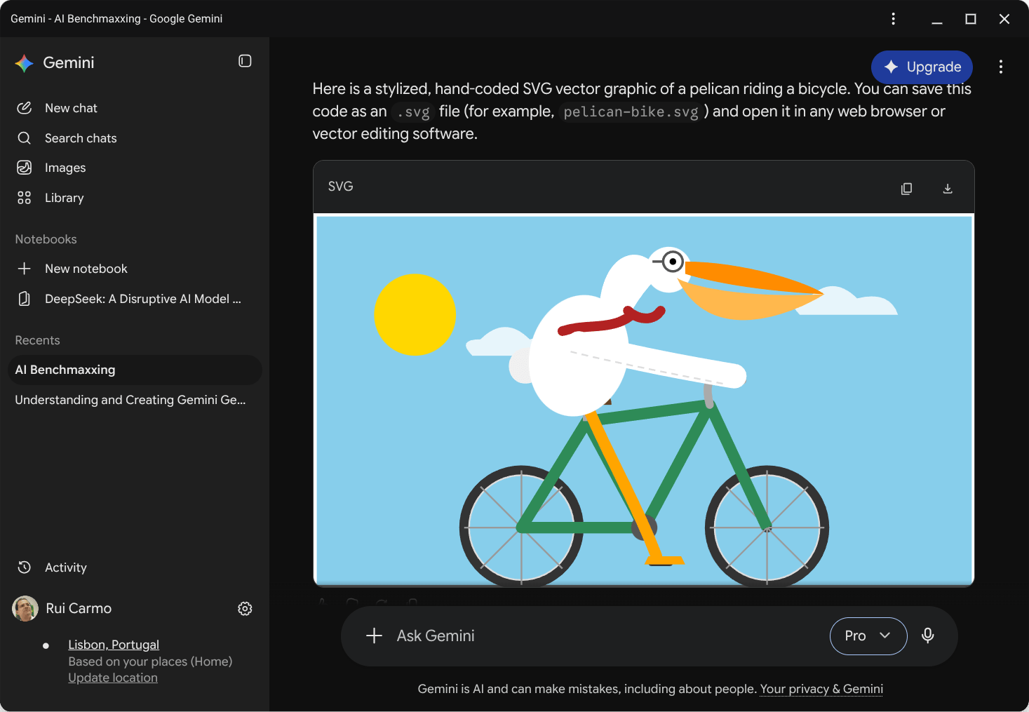
Task: Click the Lisbon, Portugal location link
Action: pos(114,645)
